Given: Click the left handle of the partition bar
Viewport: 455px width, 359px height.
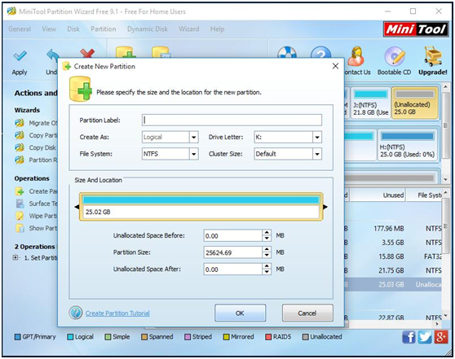Looking at the screenshot, I should click(x=77, y=207).
